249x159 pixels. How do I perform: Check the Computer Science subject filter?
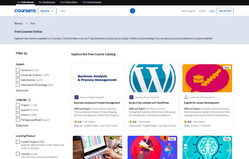click(x=18, y=75)
